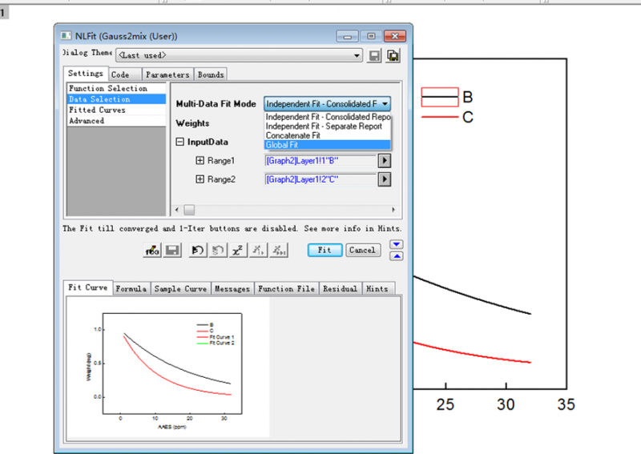Viewport: 641px width, 454px height.
Task: Minimize the NLFit dialog window
Action: coord(348,36)
